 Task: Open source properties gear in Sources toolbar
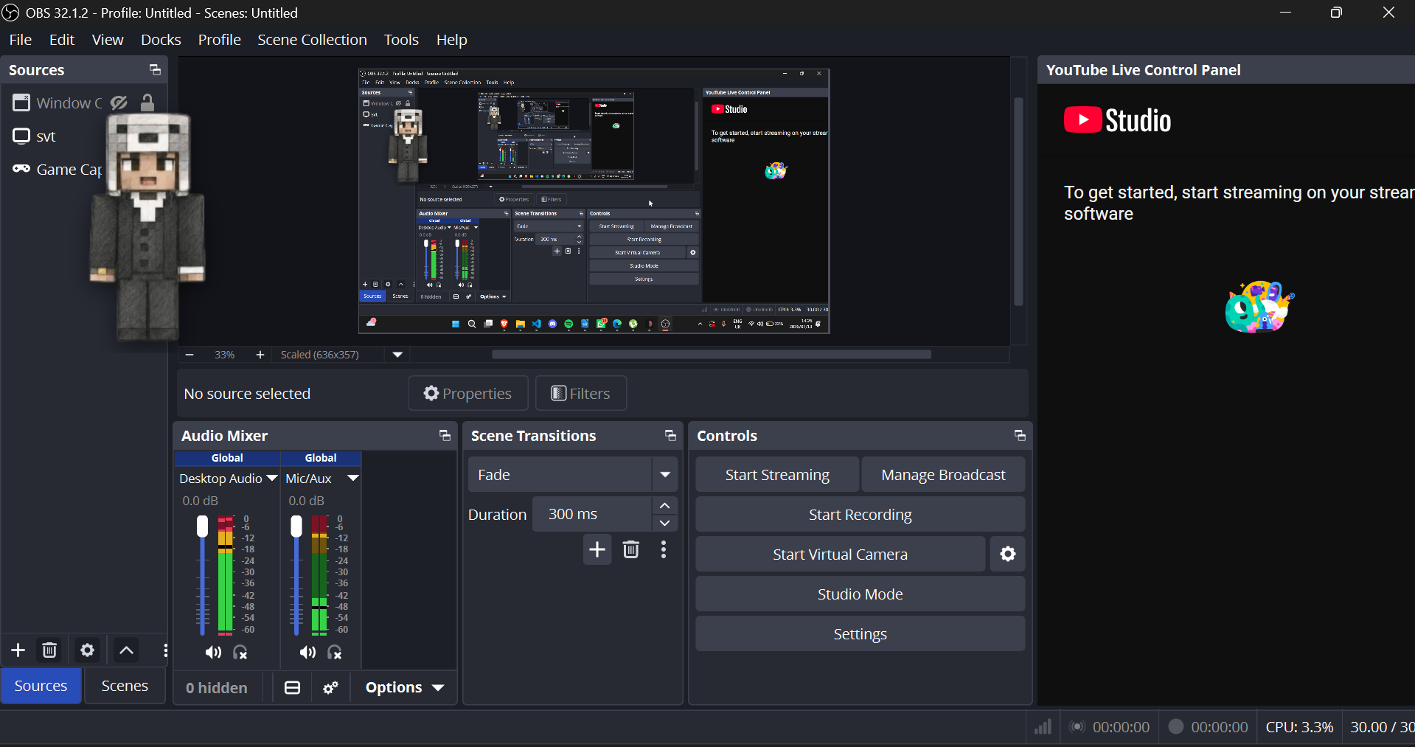pyautogui.click(x=88, y=650)
